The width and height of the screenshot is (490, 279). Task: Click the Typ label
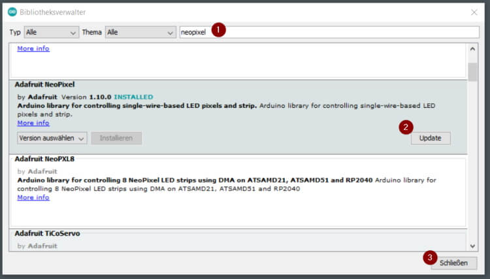15,32
